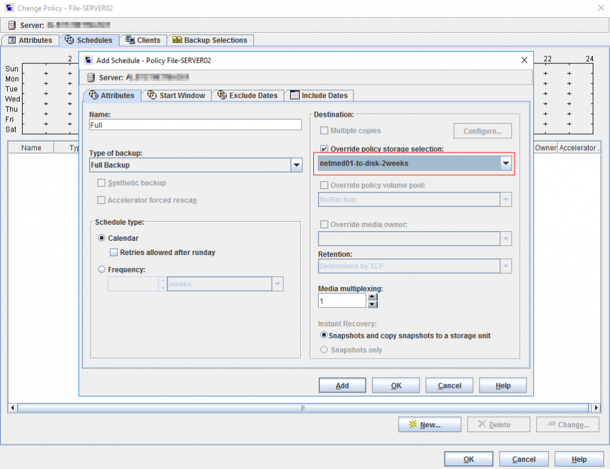The width and height of the screenshot is (610, 469).
Task: Close the Add Schedule dialog with X
Action: pyautogui.click(x=524, y=60)
